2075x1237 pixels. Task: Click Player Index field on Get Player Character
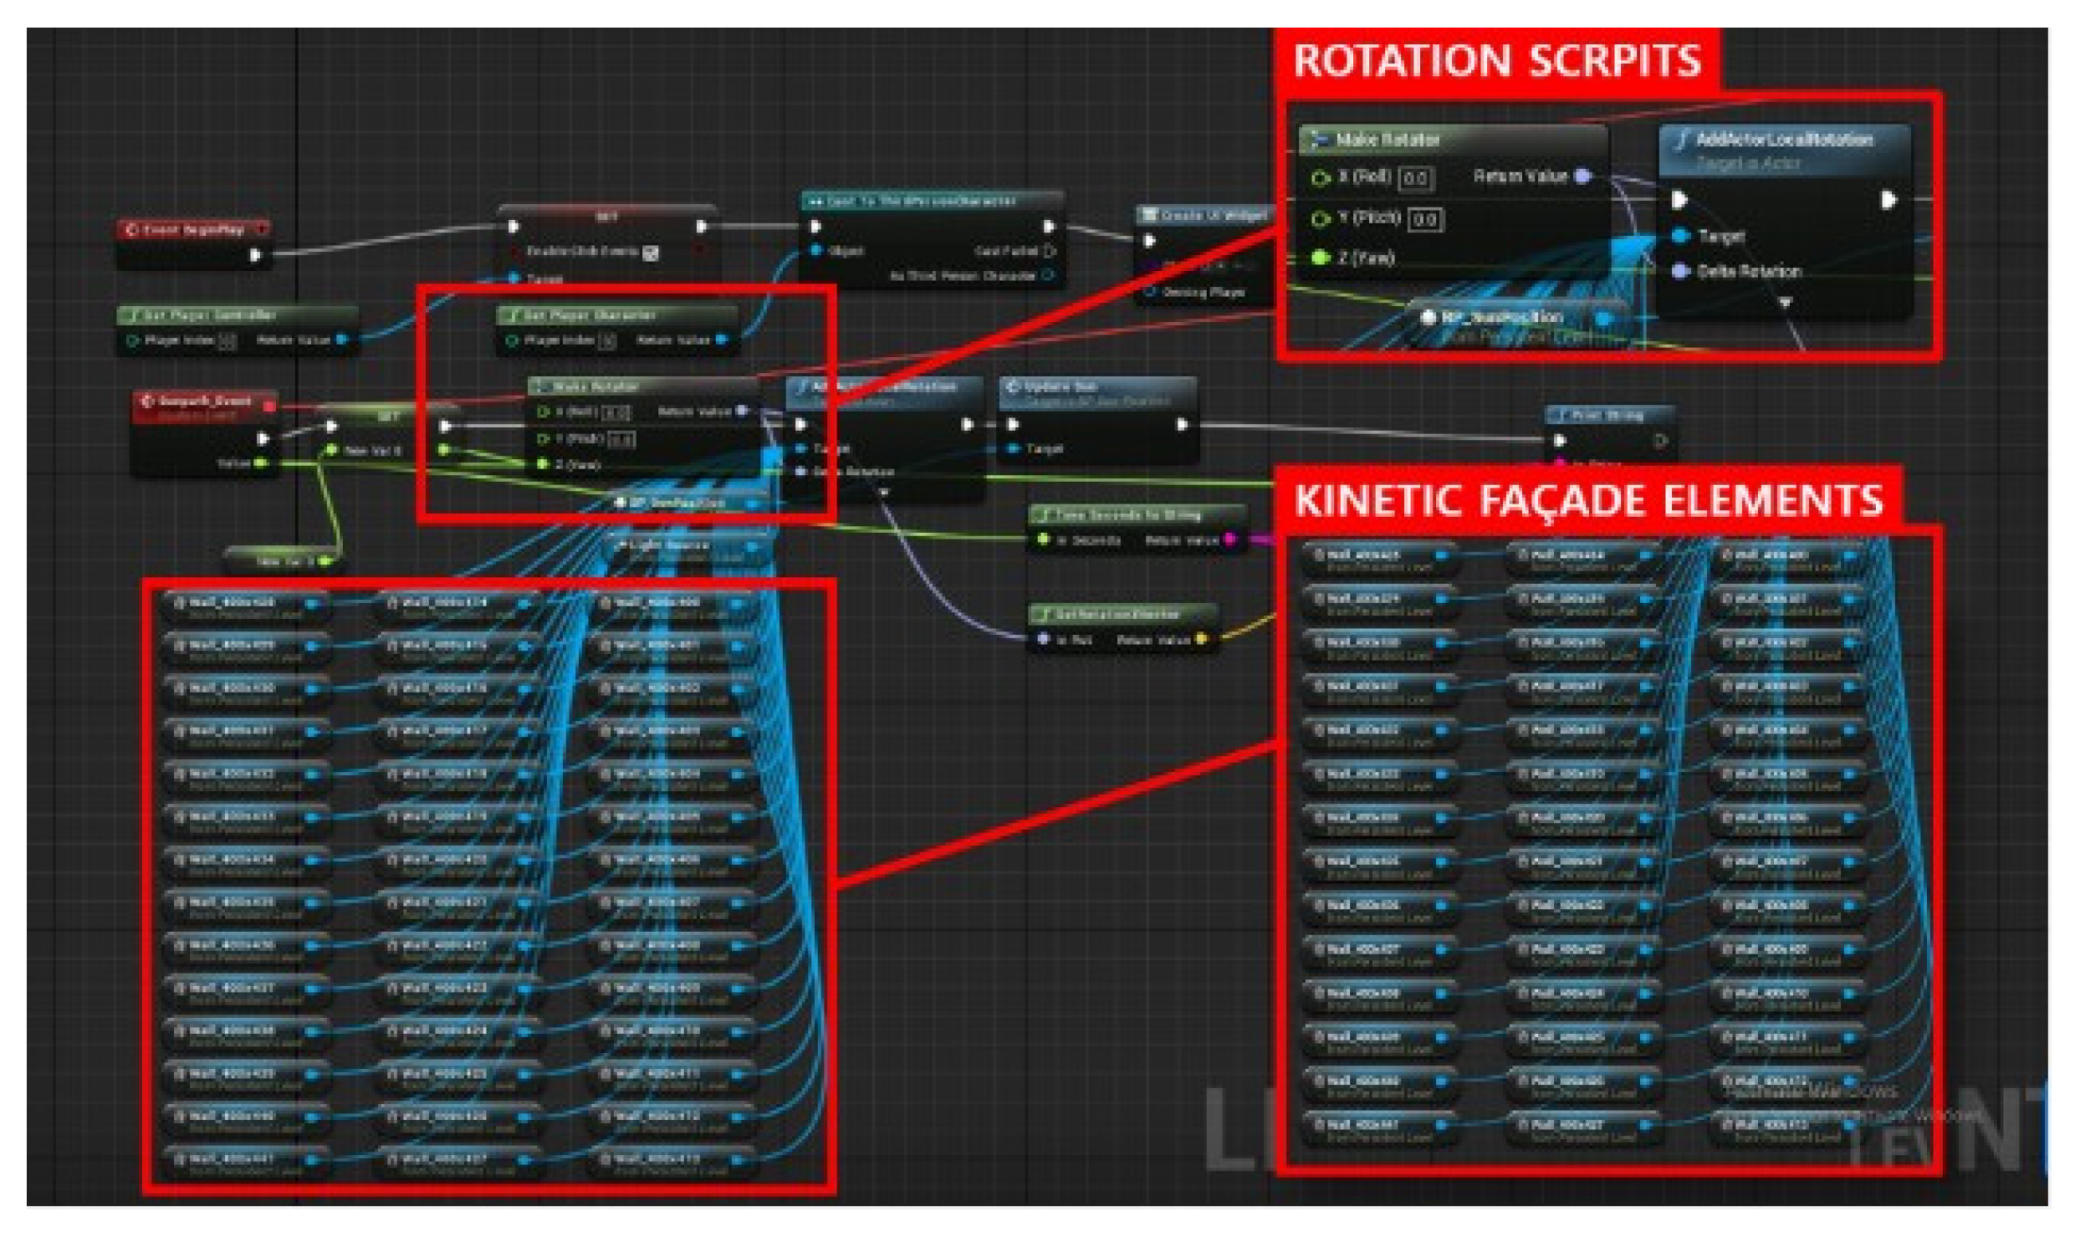click(608, 340)
